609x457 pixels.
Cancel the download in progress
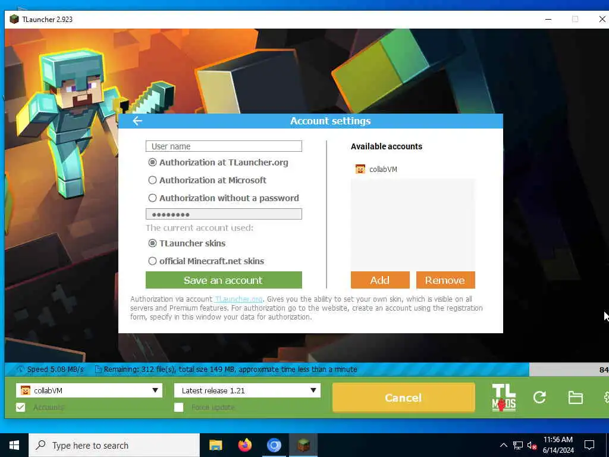pos(404,397)
